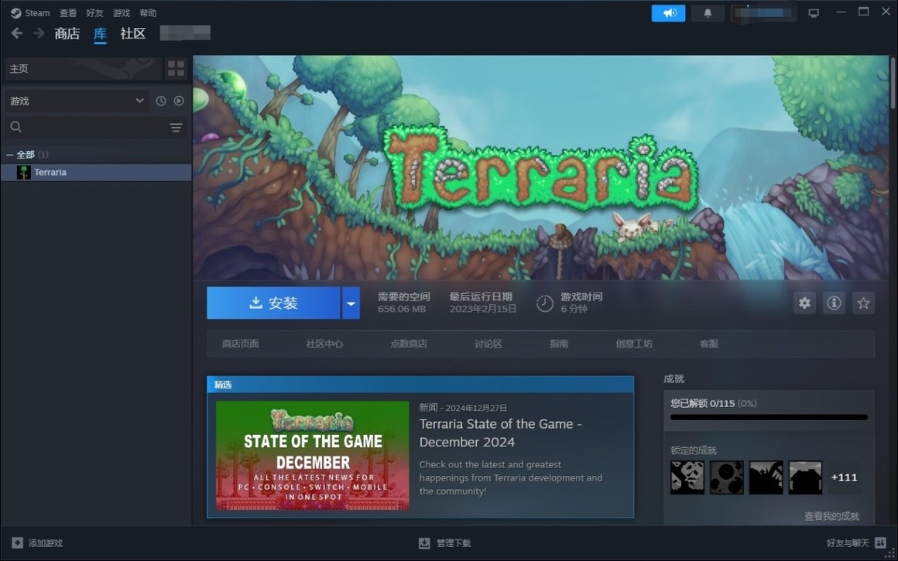Click the 6 分钟 play time value
This screenshot has height=561, width=898.
tap(574, 309)
